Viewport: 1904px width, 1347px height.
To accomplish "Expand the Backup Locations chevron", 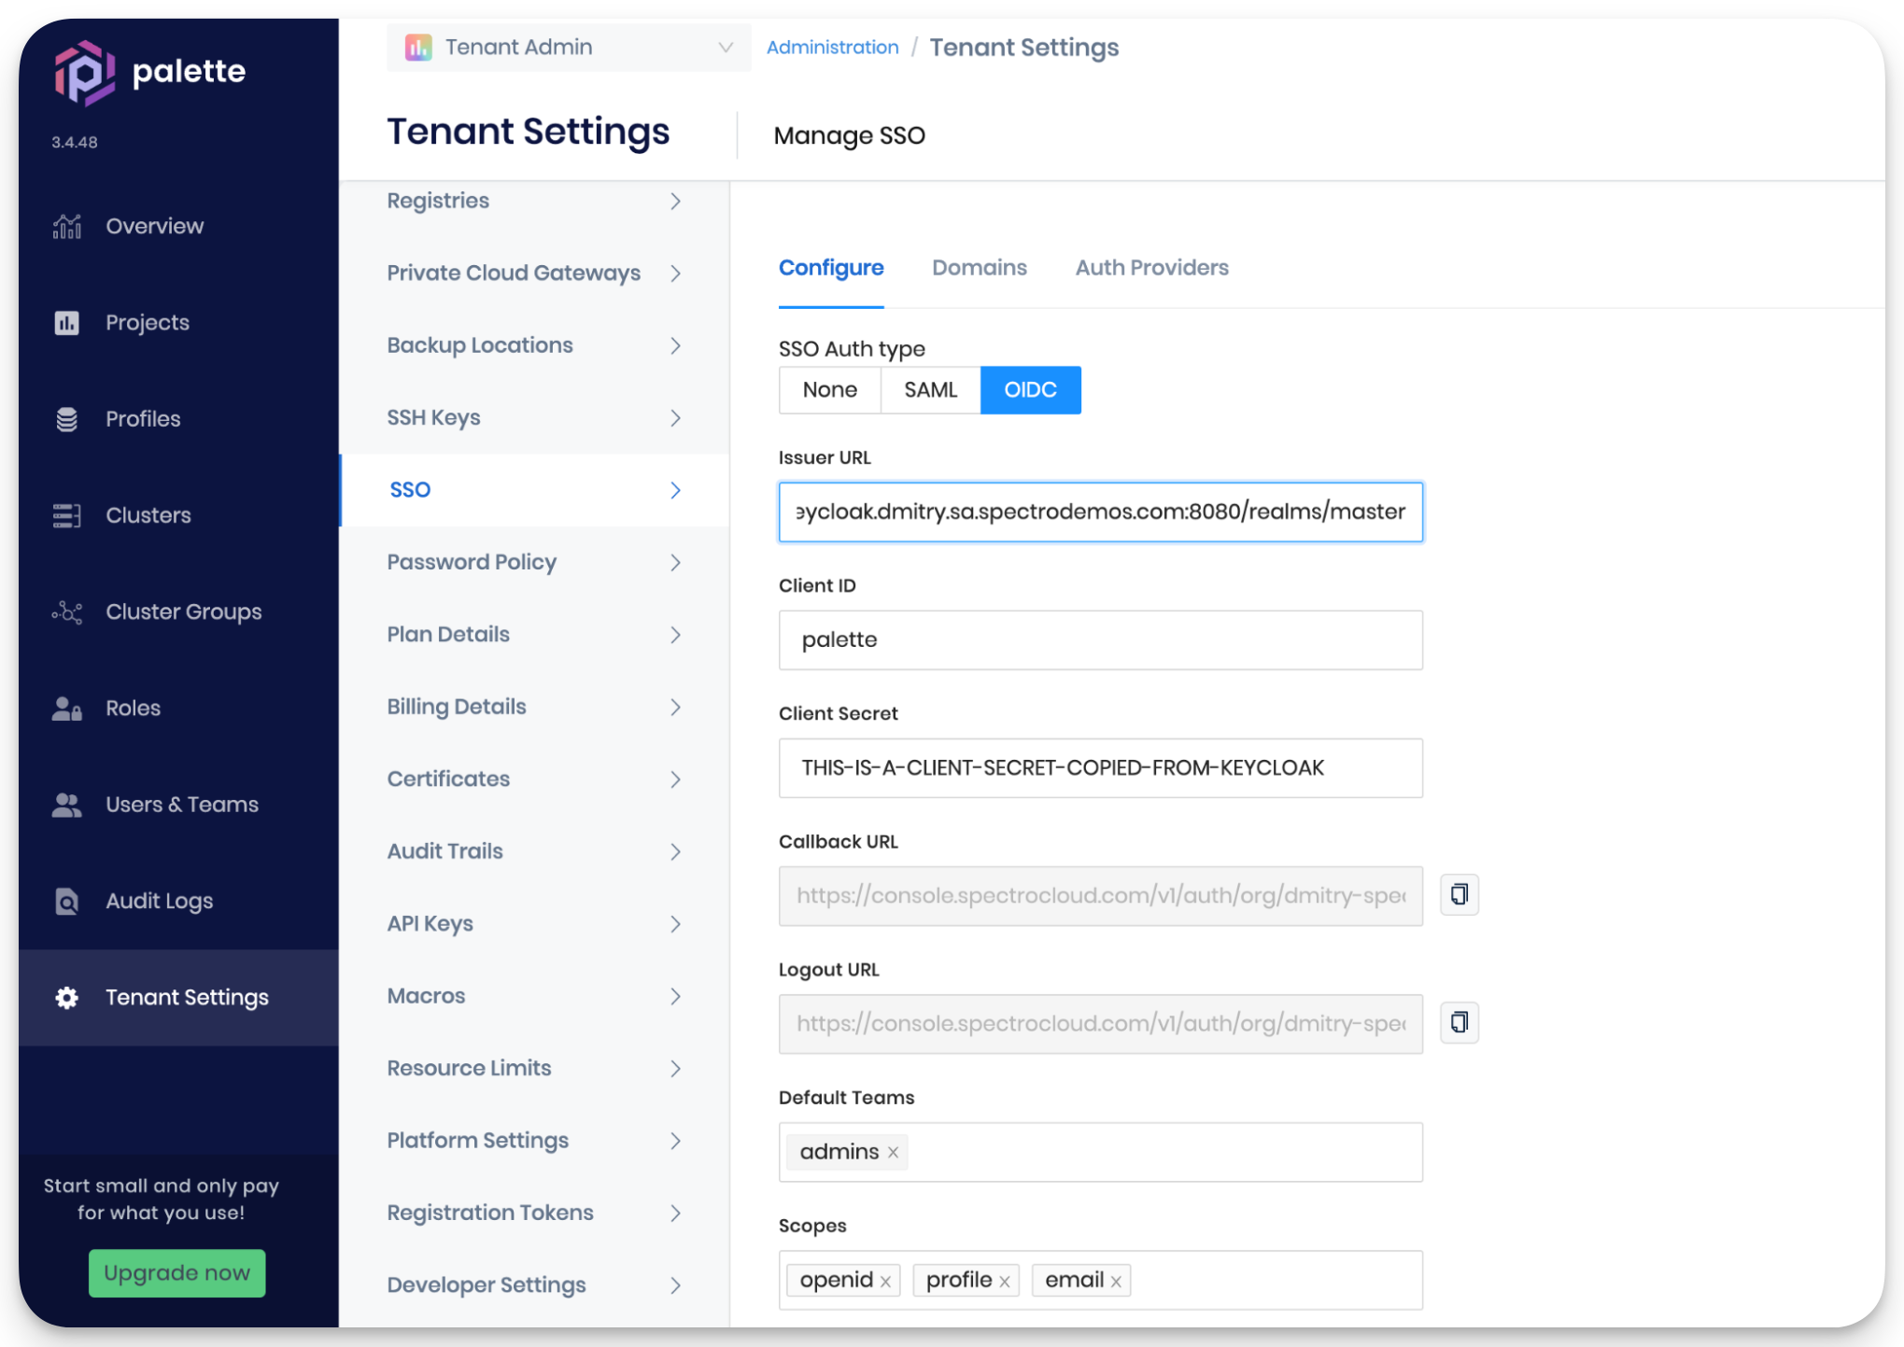I will 675,346.
